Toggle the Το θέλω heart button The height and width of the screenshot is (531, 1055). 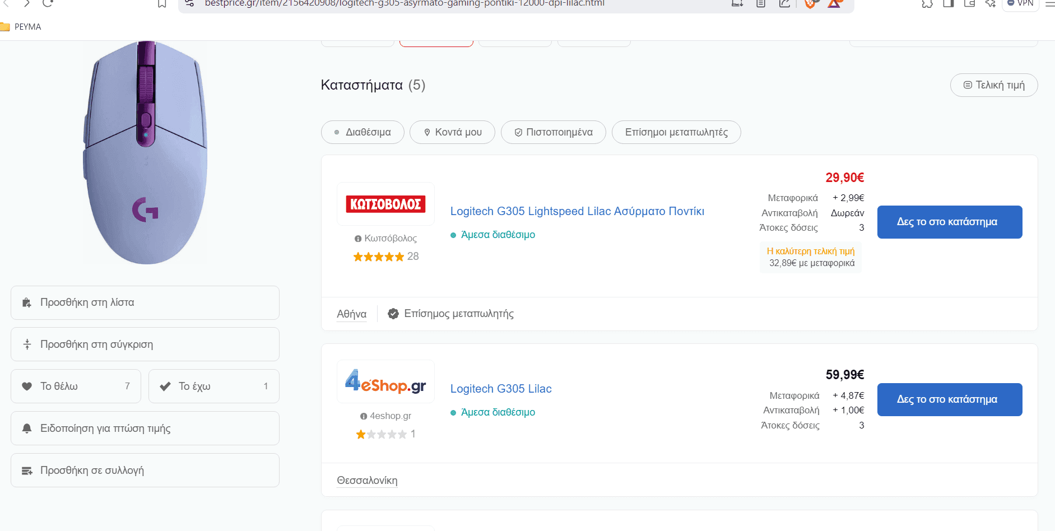(x=76, y=386)
